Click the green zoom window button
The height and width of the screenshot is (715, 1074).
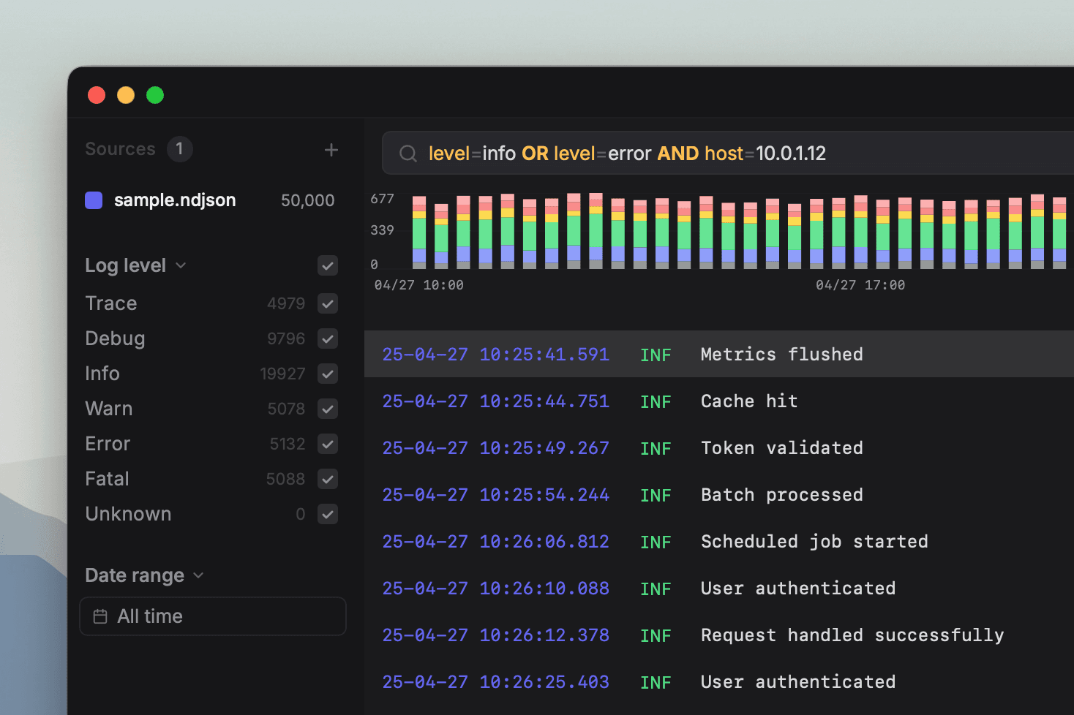tap(155, 95)
